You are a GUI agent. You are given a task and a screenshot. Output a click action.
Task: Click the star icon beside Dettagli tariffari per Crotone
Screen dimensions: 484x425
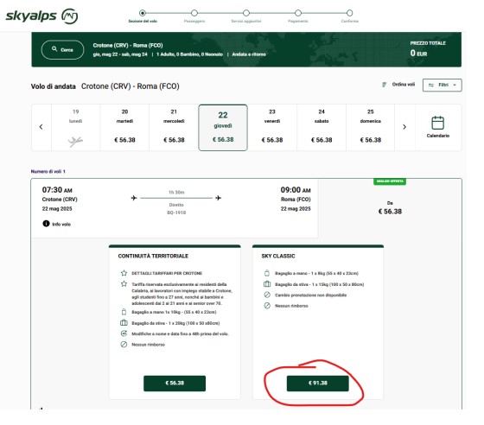[124, 273]
